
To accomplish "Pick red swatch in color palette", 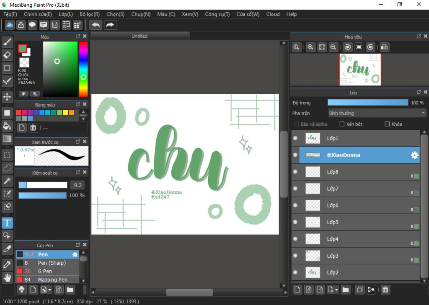I will click(x=18, y=112).
